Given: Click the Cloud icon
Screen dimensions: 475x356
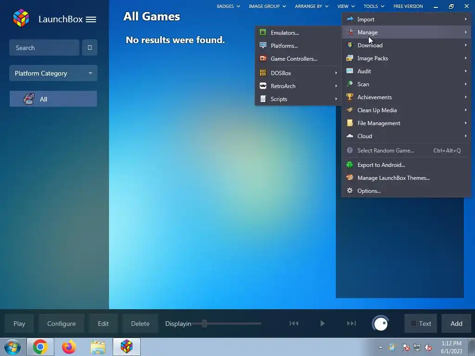Looking at the screenshot, I should (350, 136).
